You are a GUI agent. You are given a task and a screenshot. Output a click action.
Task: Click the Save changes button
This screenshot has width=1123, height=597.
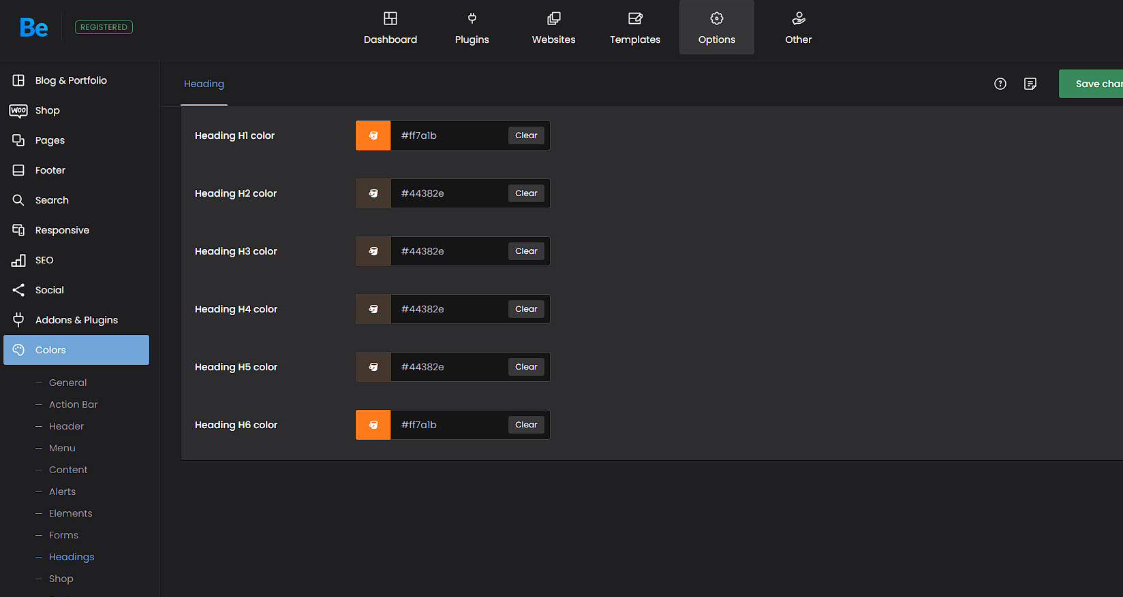[x=1091, y=84]
